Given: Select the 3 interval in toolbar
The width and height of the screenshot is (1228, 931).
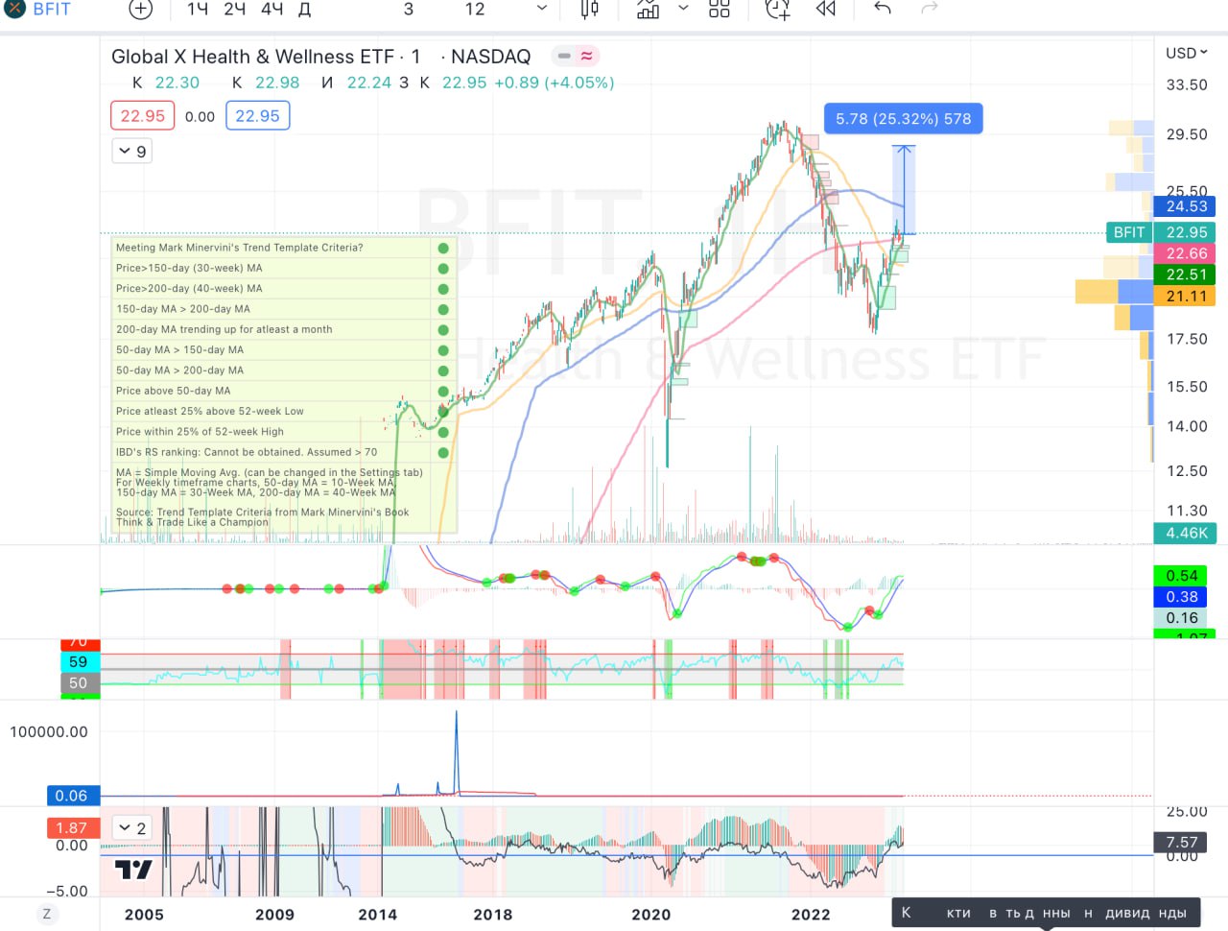Looking at the screenshot, I should pos(409,10).
